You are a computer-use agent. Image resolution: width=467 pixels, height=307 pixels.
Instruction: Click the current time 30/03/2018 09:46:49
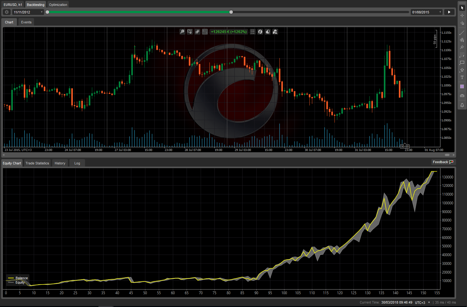(397, 302)
